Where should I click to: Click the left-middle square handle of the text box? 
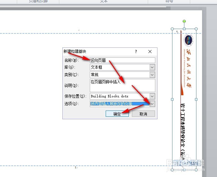[172, 99]
